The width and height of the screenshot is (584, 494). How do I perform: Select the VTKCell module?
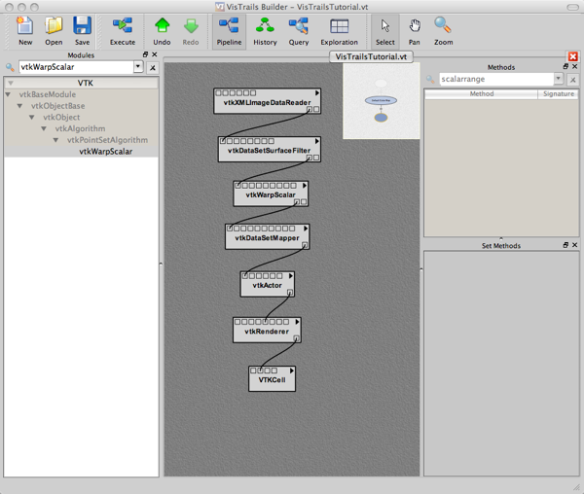[x=272, y=379]
